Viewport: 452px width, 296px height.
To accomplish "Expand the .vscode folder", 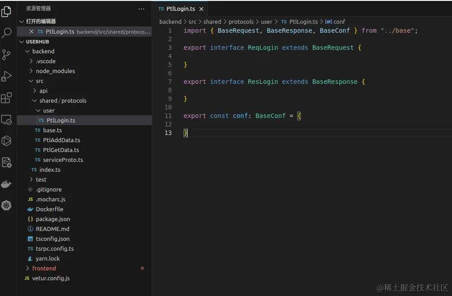I will 31,61.
